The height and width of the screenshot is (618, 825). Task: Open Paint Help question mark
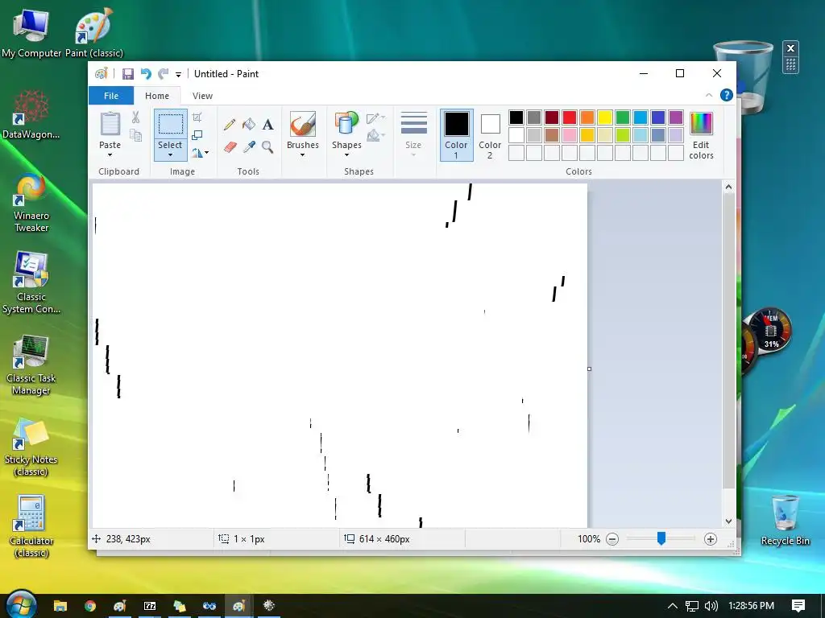[x=727, y=95]
